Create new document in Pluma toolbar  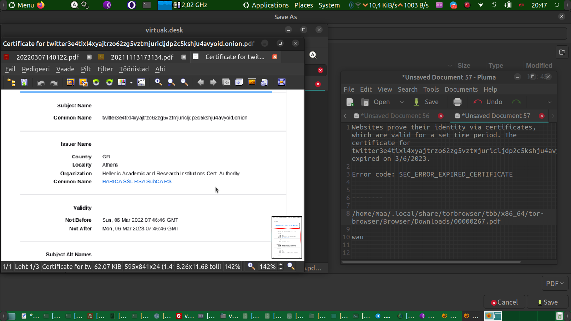tap(350, 102)
